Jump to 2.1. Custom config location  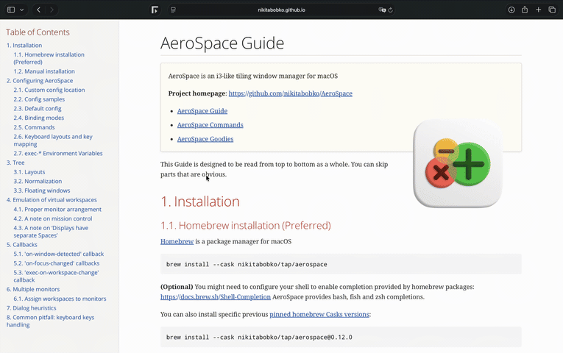[49, 90]
